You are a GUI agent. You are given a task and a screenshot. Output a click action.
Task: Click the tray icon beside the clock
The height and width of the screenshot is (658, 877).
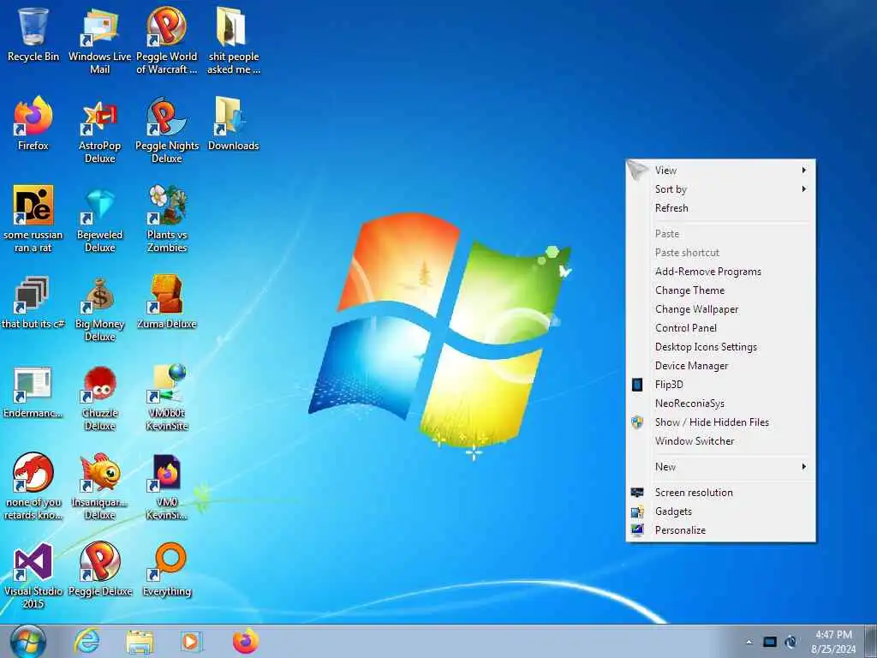pos(790,642)
